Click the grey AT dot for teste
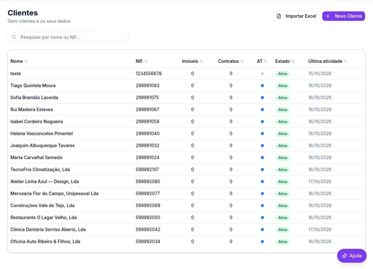Image resolution: width=373 pixels, height=269 pixels. tap(262, 74)
